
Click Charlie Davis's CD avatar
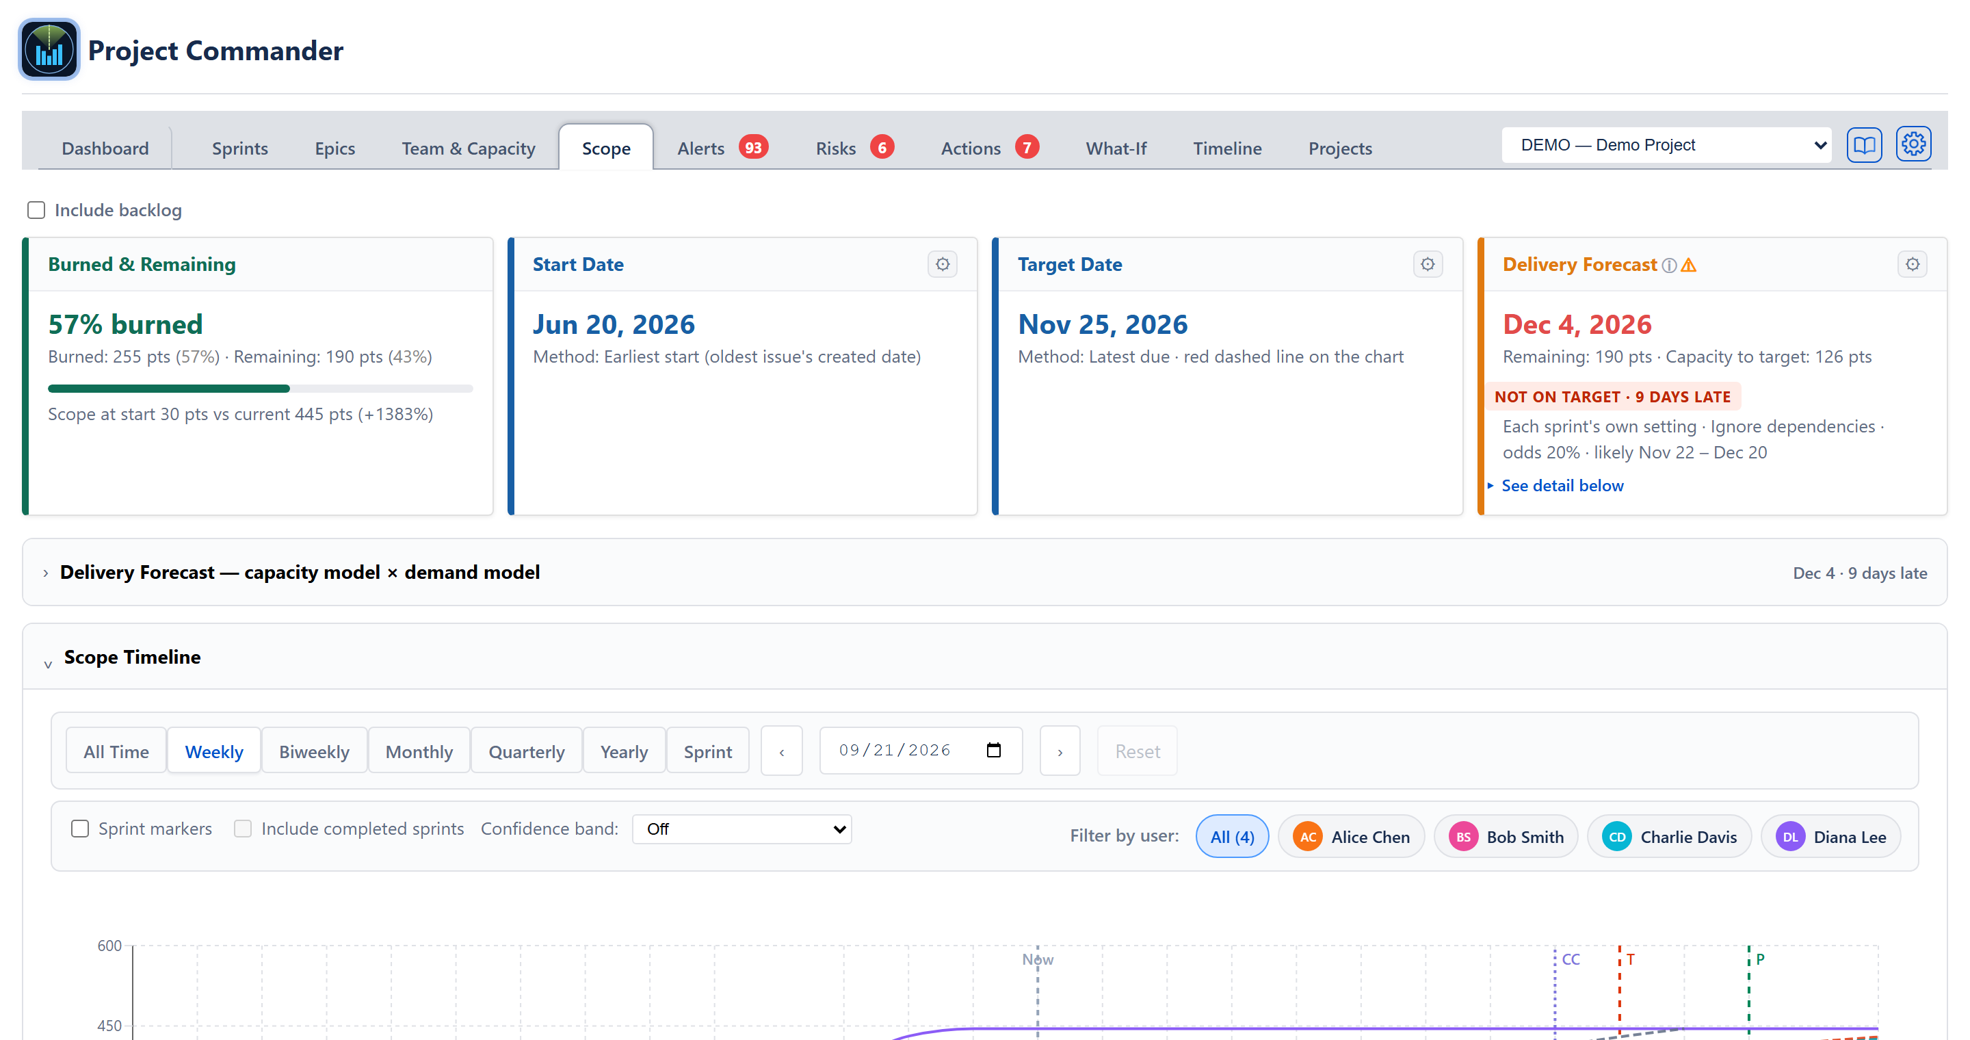[1616, 837]
